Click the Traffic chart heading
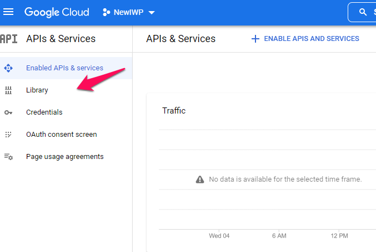 (174, 111)
